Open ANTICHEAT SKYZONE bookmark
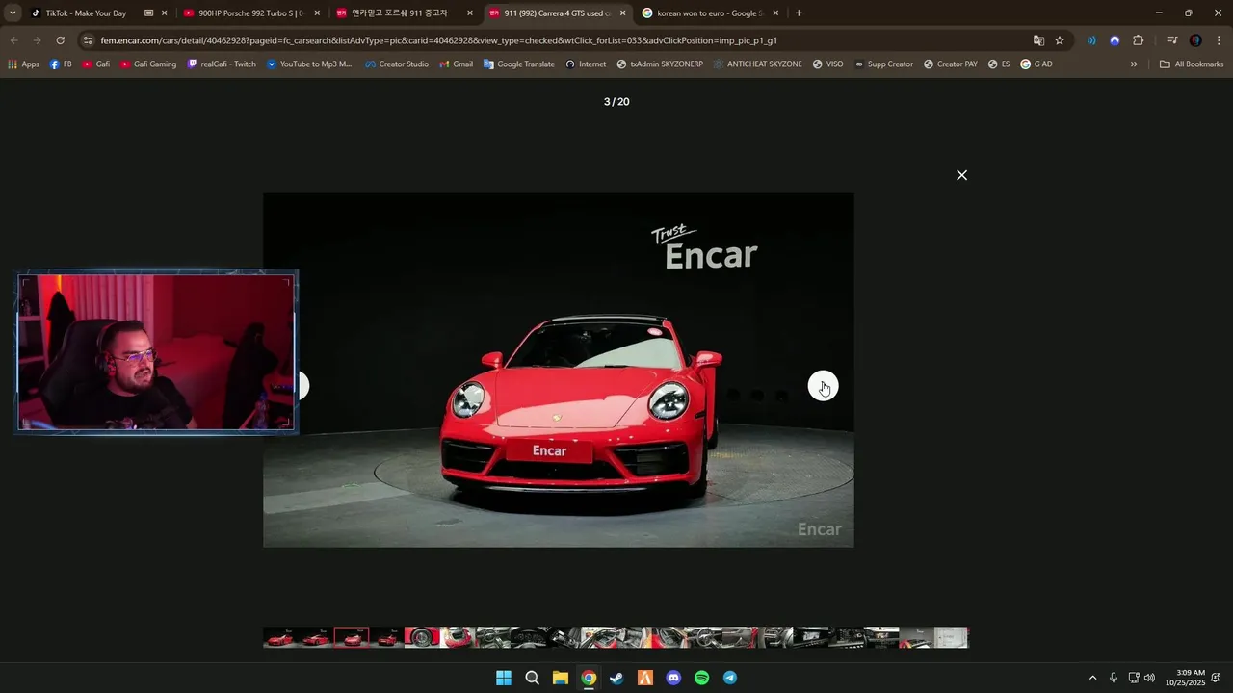 click(758, 64)
